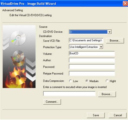Click Browse next to the comment field
The height and width of the screenshot is (120, 128).
[107, 94]
